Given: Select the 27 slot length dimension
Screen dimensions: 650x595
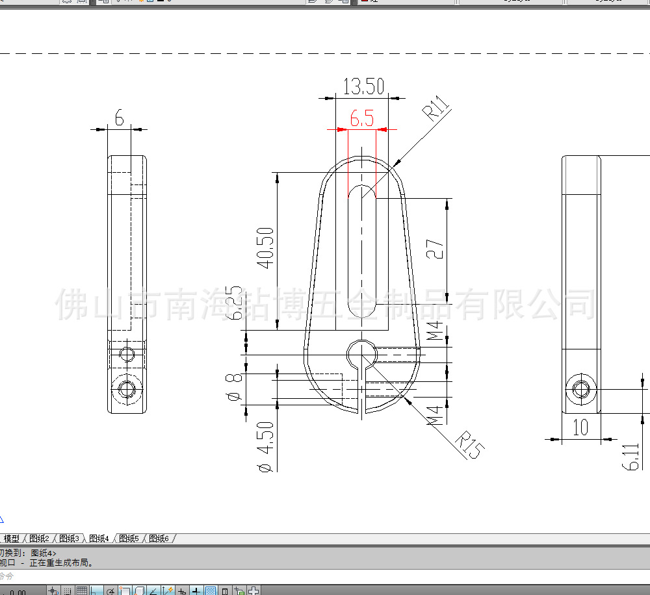Looking at the screenshot, I should pos(435,249).
